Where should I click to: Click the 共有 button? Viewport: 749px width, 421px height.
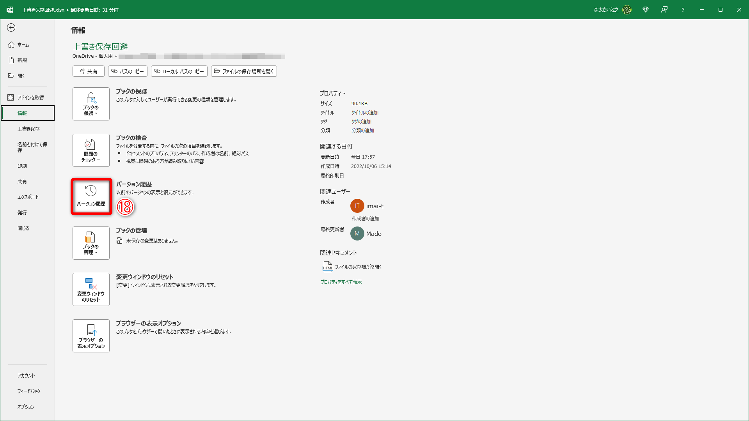88,71
